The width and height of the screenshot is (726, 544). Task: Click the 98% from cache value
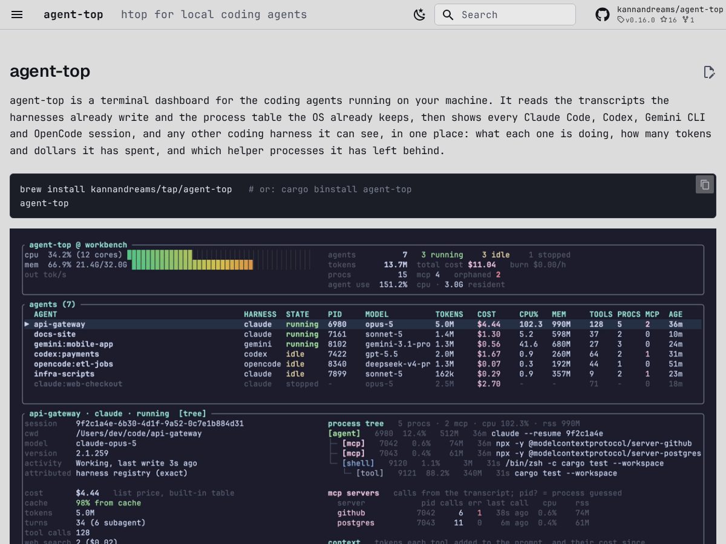click(108, 503)
